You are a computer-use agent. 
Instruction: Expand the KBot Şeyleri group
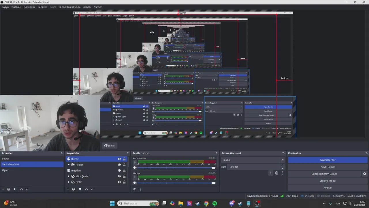(69, 176)
